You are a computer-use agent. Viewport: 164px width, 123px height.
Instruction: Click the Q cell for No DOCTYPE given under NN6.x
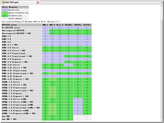pyautogui.click(x=45, y=28)
